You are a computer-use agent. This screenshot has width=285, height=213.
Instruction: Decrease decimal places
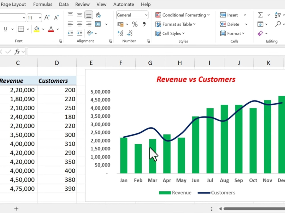pos(130,33)
